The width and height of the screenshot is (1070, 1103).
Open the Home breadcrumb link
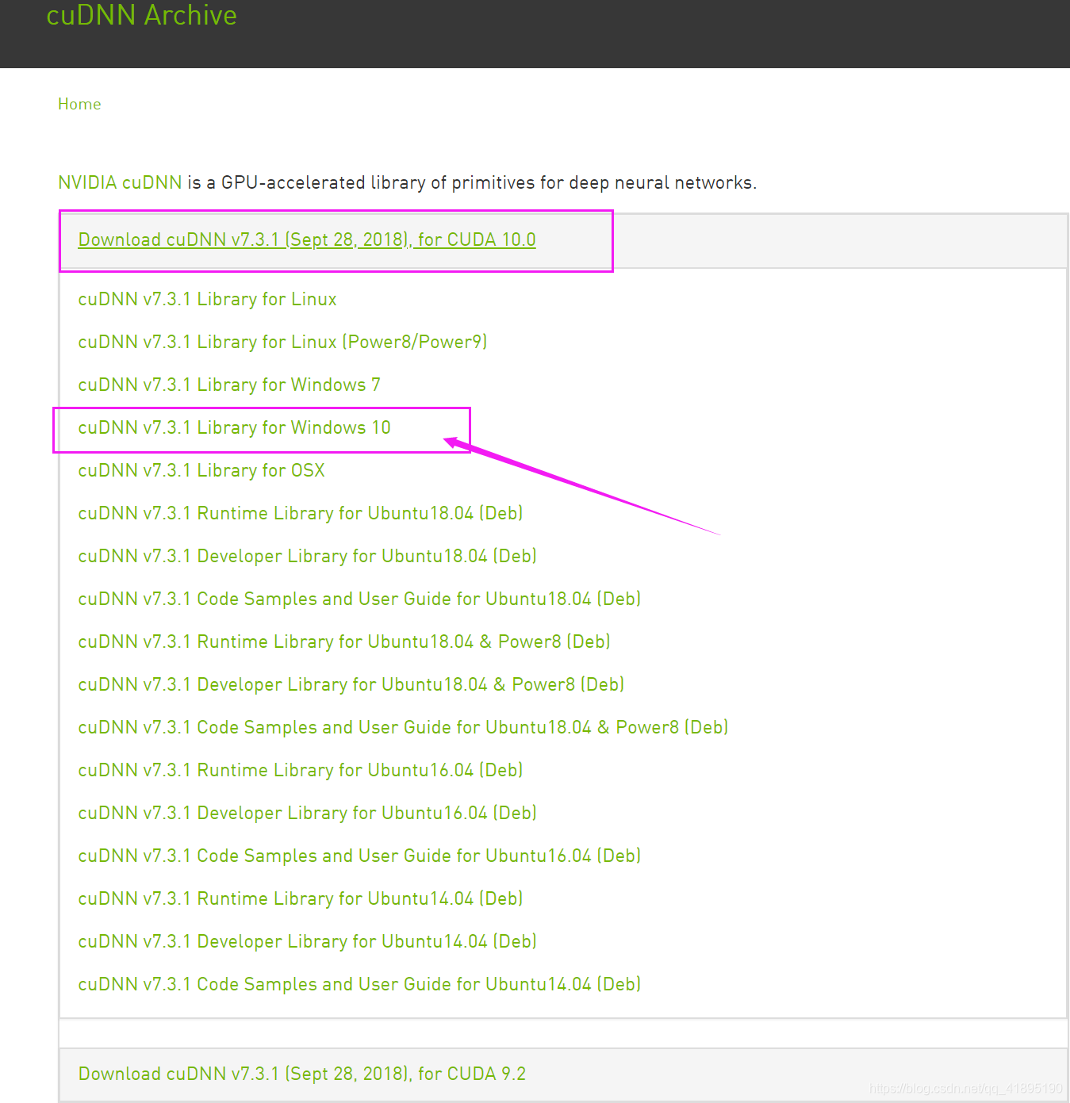pyautogui.click(x=79, y=104)
